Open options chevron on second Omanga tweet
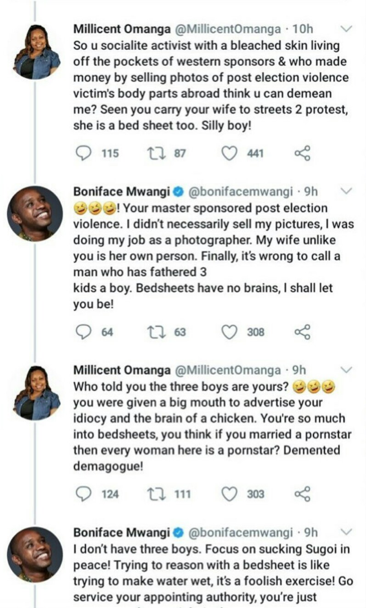Screen dimensions: 366x608 coord(347,369)
